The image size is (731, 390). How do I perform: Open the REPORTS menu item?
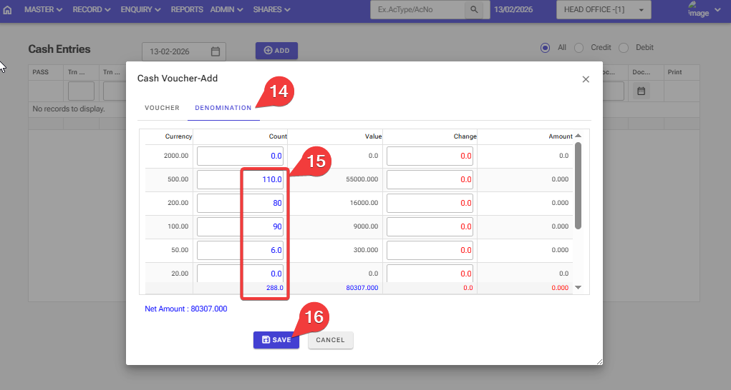187,10
